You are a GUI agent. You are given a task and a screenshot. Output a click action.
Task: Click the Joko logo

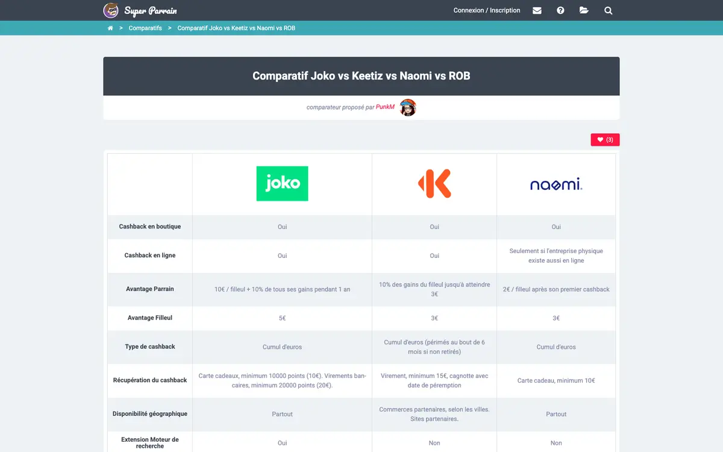tap(282, 183)
